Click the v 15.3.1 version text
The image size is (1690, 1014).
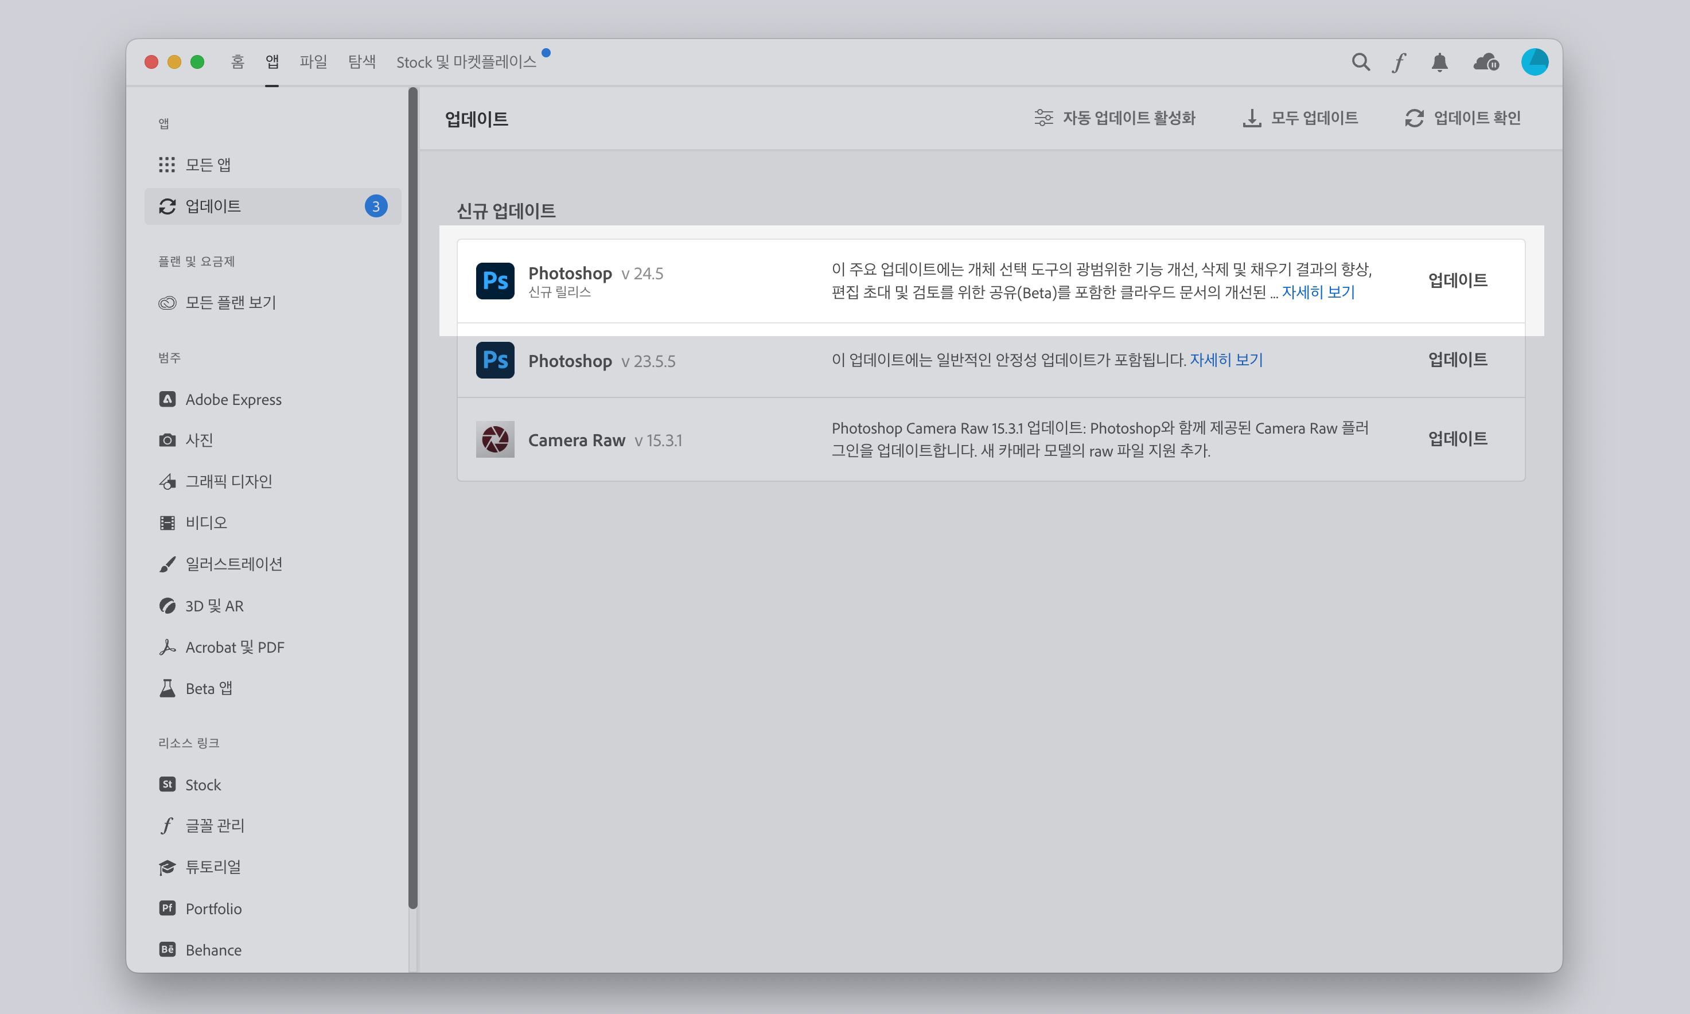658,440
